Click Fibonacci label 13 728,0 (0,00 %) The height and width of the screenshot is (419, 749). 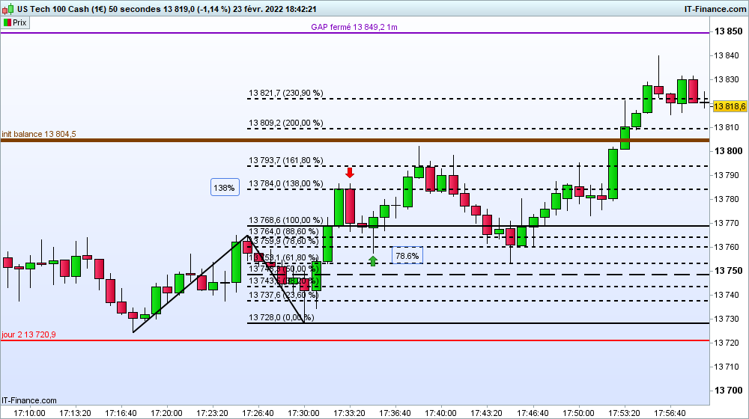tap(281, 317)
